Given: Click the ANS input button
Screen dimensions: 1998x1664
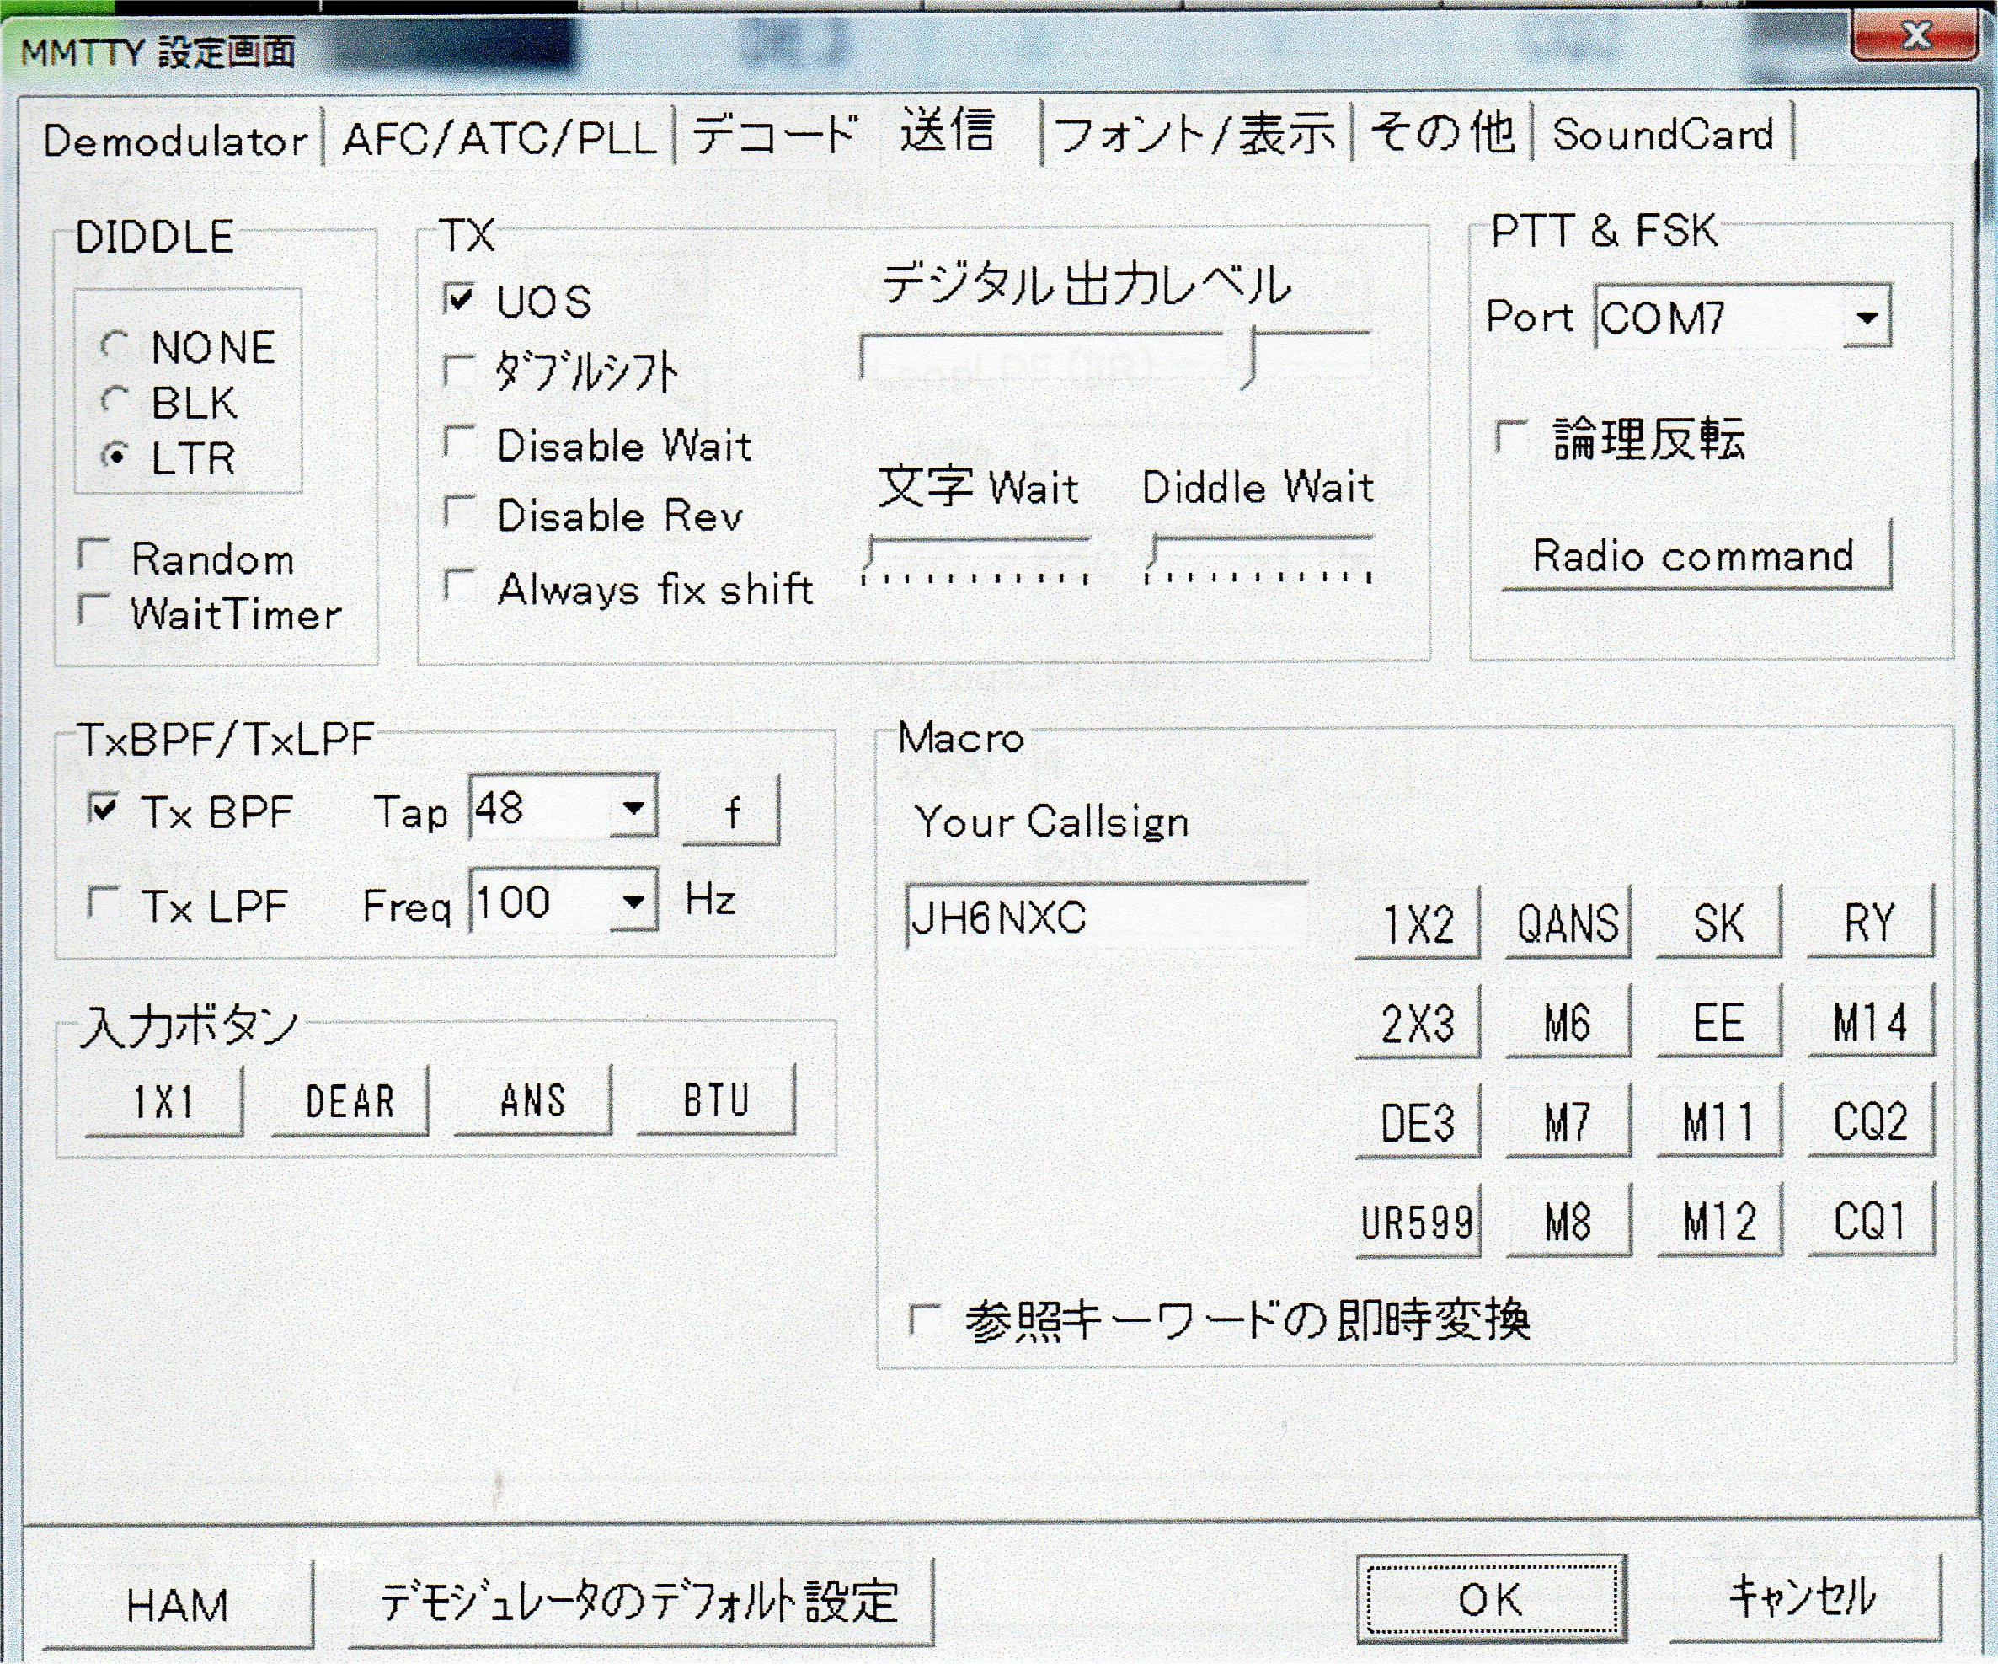Looking at the screenshot, I should 533,1101.
